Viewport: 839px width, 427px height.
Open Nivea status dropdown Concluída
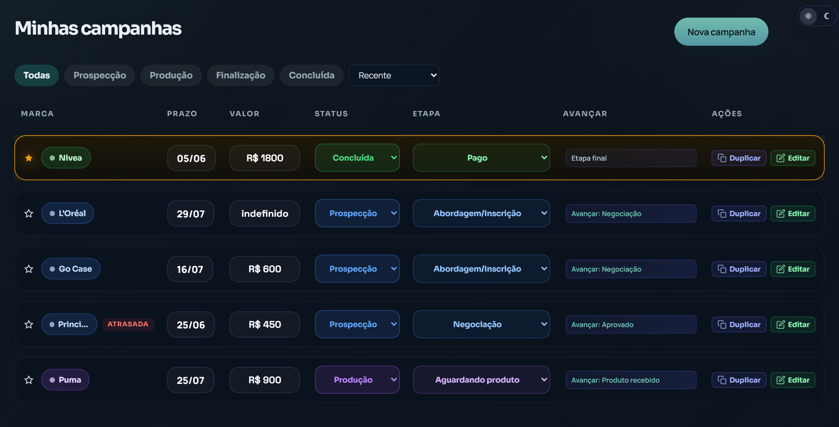click(x=357, y=158)
